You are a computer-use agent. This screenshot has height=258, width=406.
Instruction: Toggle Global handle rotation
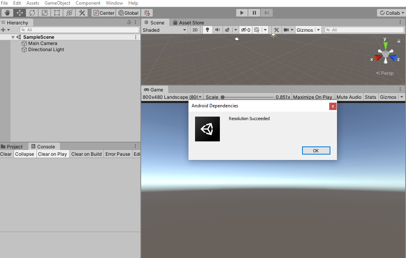[x=128, y=13]
